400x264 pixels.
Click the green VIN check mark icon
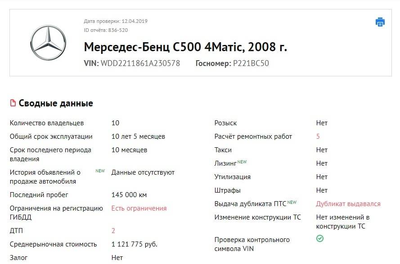(320, 238)
